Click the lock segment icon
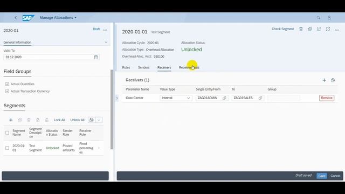The image size is (345, 194). 38,120
